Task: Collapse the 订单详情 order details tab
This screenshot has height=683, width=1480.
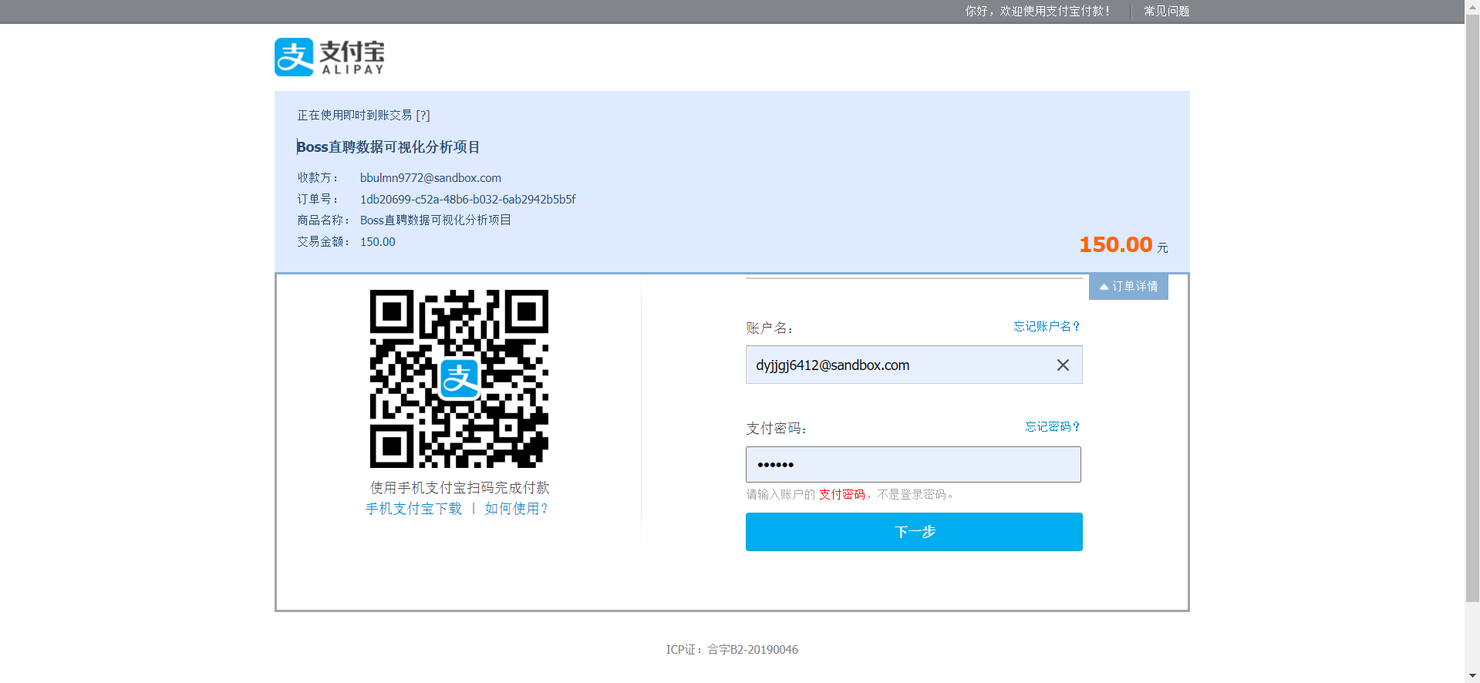Action: 1128,287
